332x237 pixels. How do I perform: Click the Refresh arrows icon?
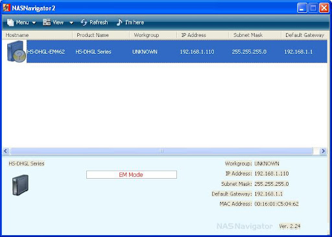[84, 22]
